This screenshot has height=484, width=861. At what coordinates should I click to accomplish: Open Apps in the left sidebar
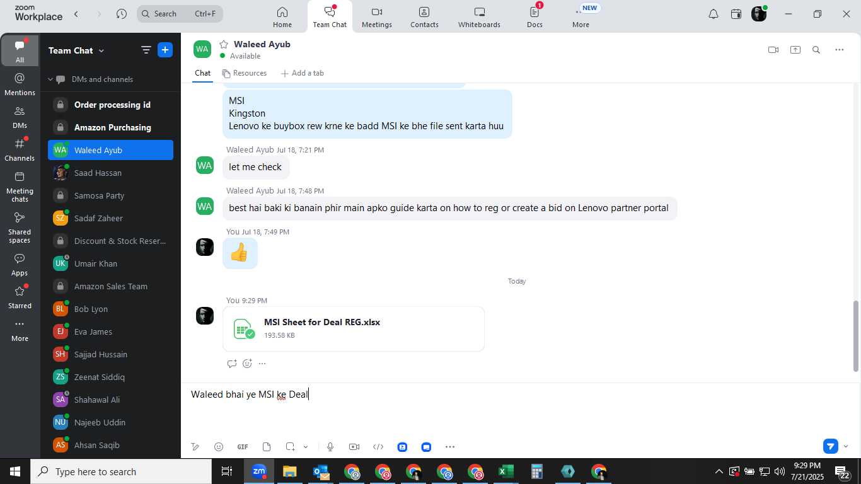click(20, 265)
